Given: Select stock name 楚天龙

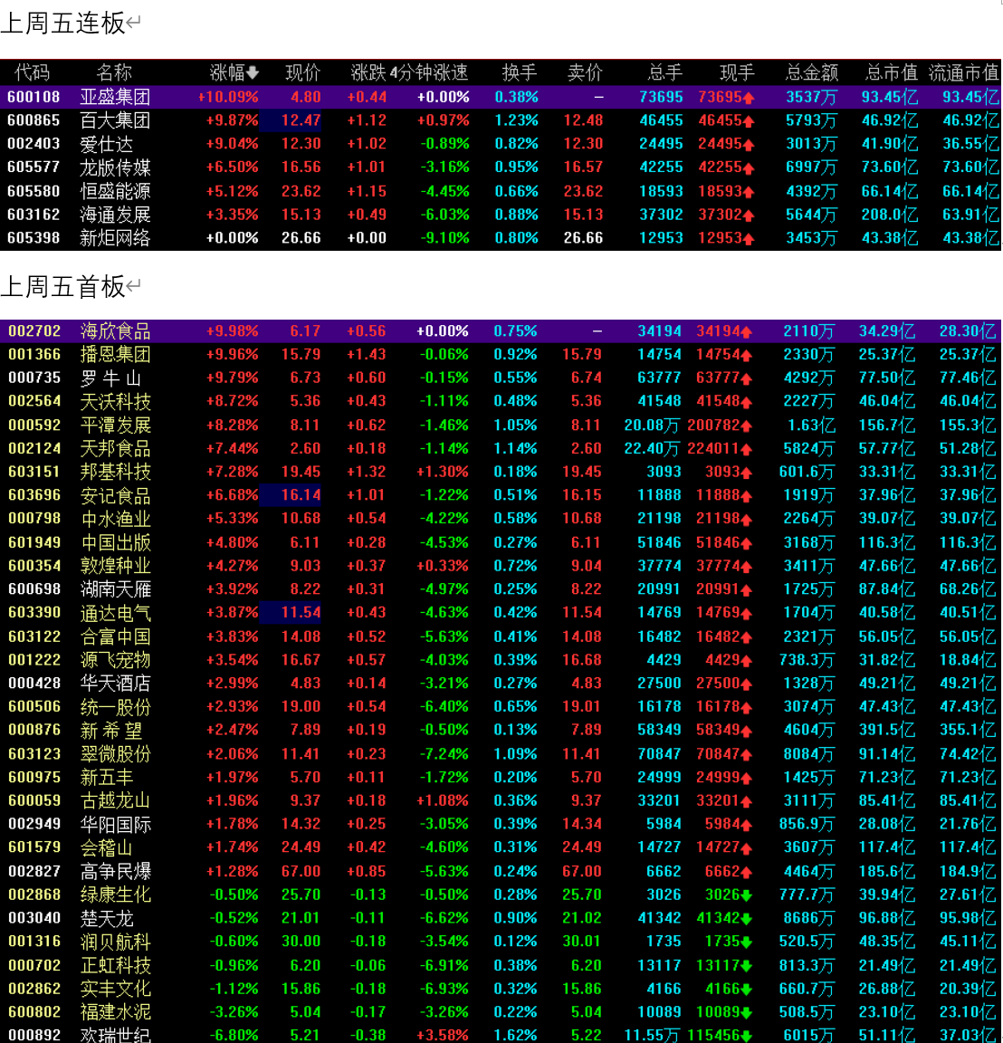Looking at the screenshot, I should pyautogui.click(x=107, y=918).
